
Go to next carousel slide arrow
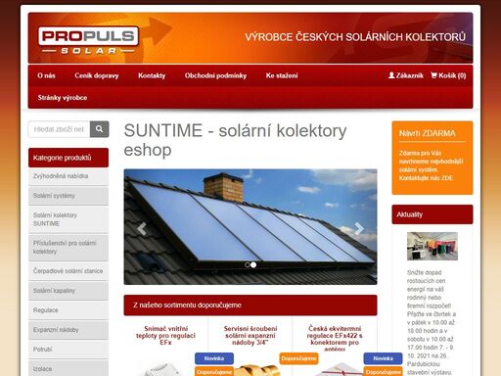[359, 229]
